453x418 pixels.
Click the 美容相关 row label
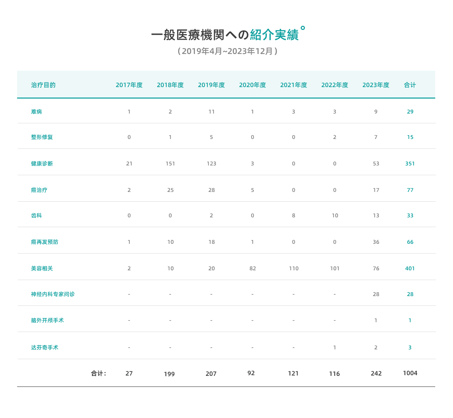click(42, 269)
